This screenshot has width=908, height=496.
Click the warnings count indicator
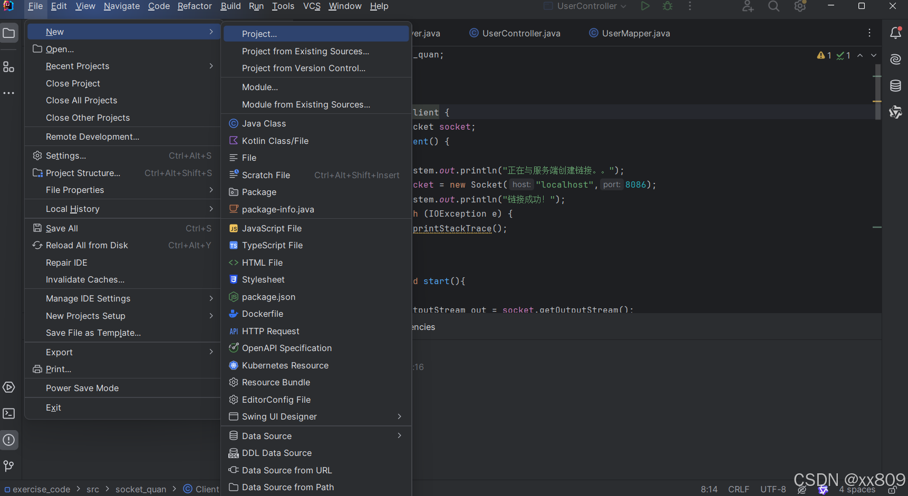(x=824, y=55)
